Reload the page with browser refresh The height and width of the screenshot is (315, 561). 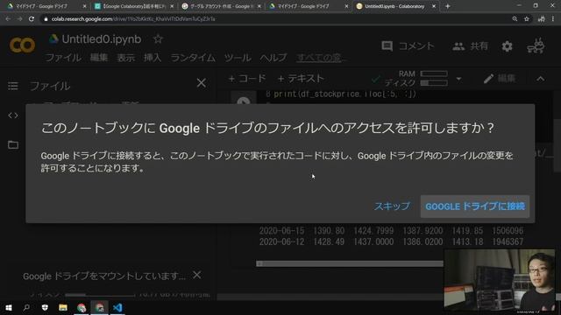tap(32, 19)
